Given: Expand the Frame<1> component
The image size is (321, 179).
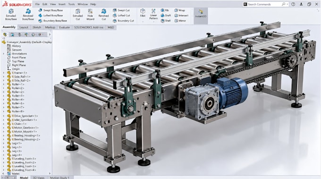Looking at the screenshot, I should pos(3,73).
